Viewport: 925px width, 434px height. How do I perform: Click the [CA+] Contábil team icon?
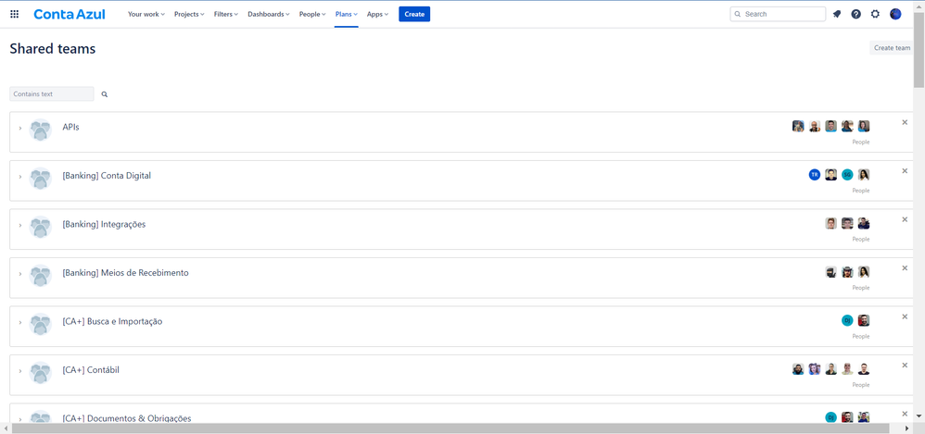(41, 373)
